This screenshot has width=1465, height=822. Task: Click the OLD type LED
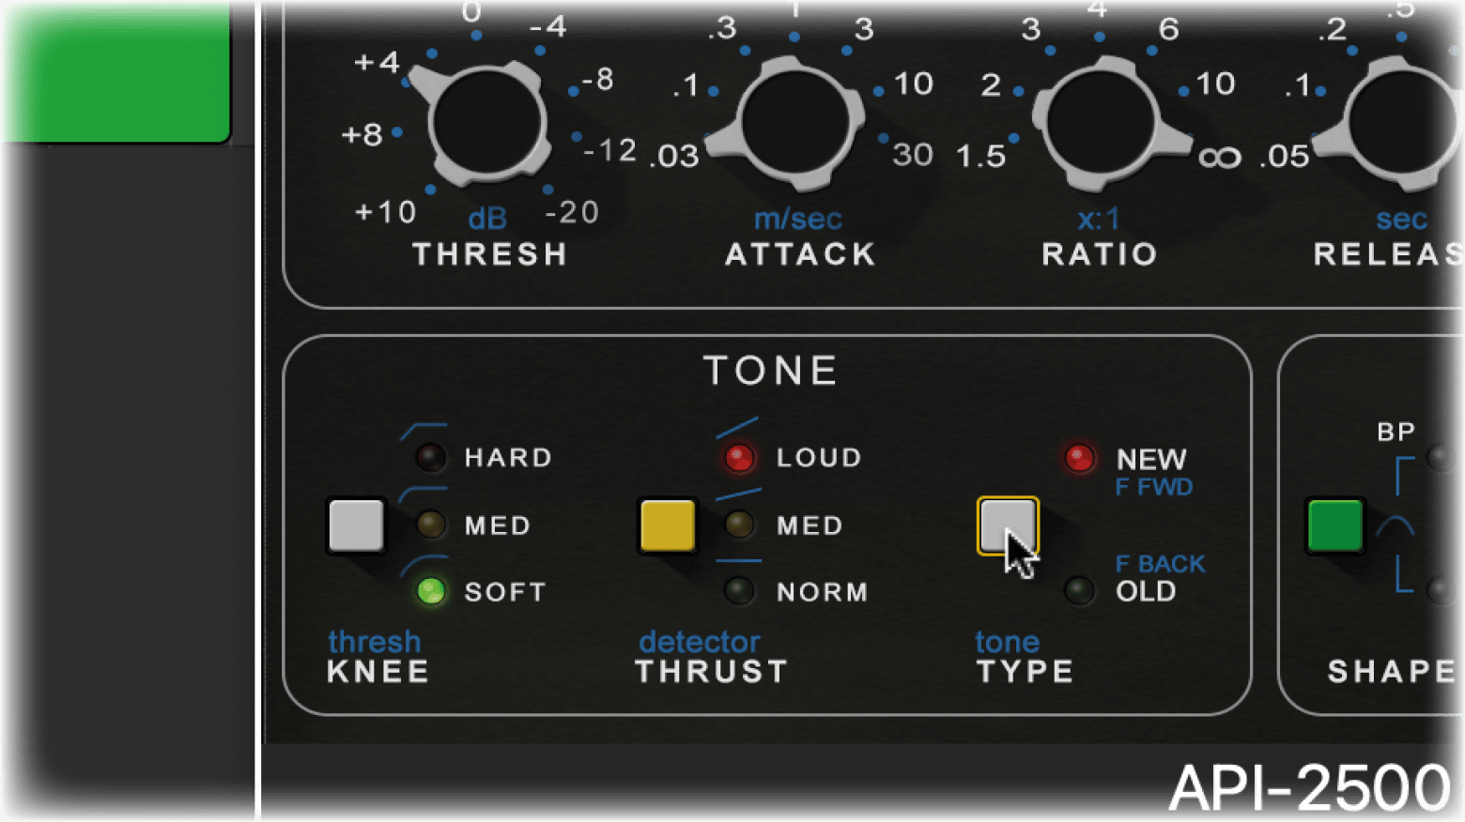(1079, 590)
